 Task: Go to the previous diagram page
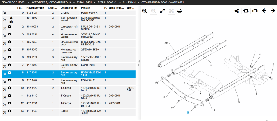tap(264, 11)
